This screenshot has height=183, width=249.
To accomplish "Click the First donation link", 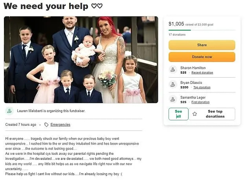I will click(200, 102).
